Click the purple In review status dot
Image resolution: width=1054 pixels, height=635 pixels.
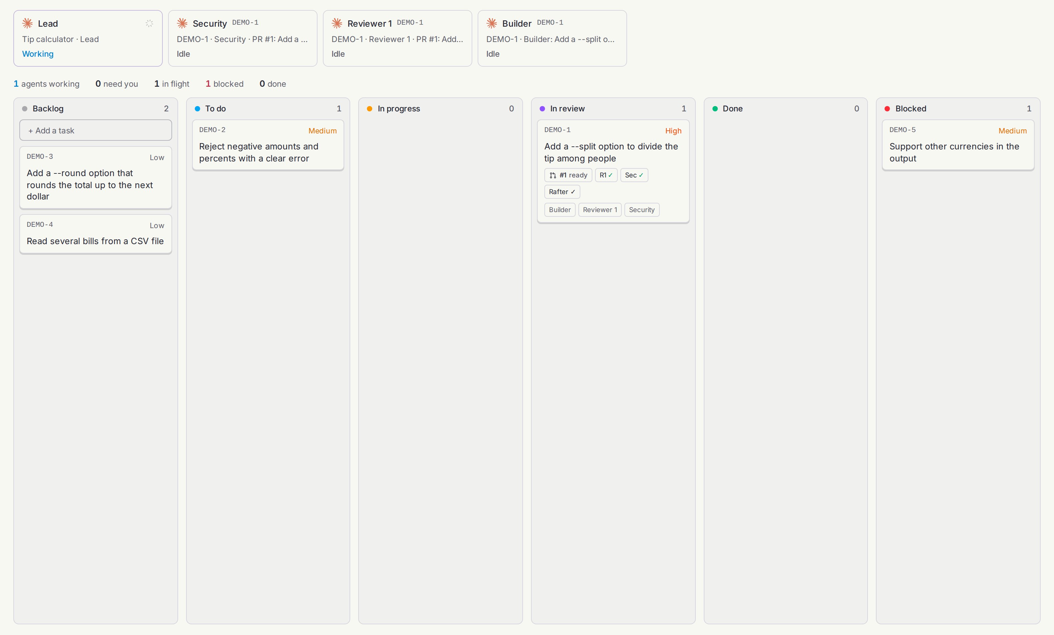coord(542,109)
